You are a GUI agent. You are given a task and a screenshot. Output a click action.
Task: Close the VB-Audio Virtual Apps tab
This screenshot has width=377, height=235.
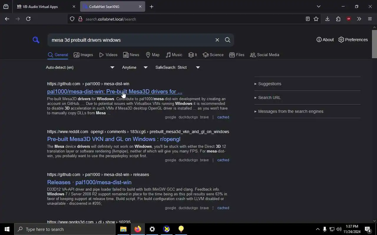(x=74, y=6)
